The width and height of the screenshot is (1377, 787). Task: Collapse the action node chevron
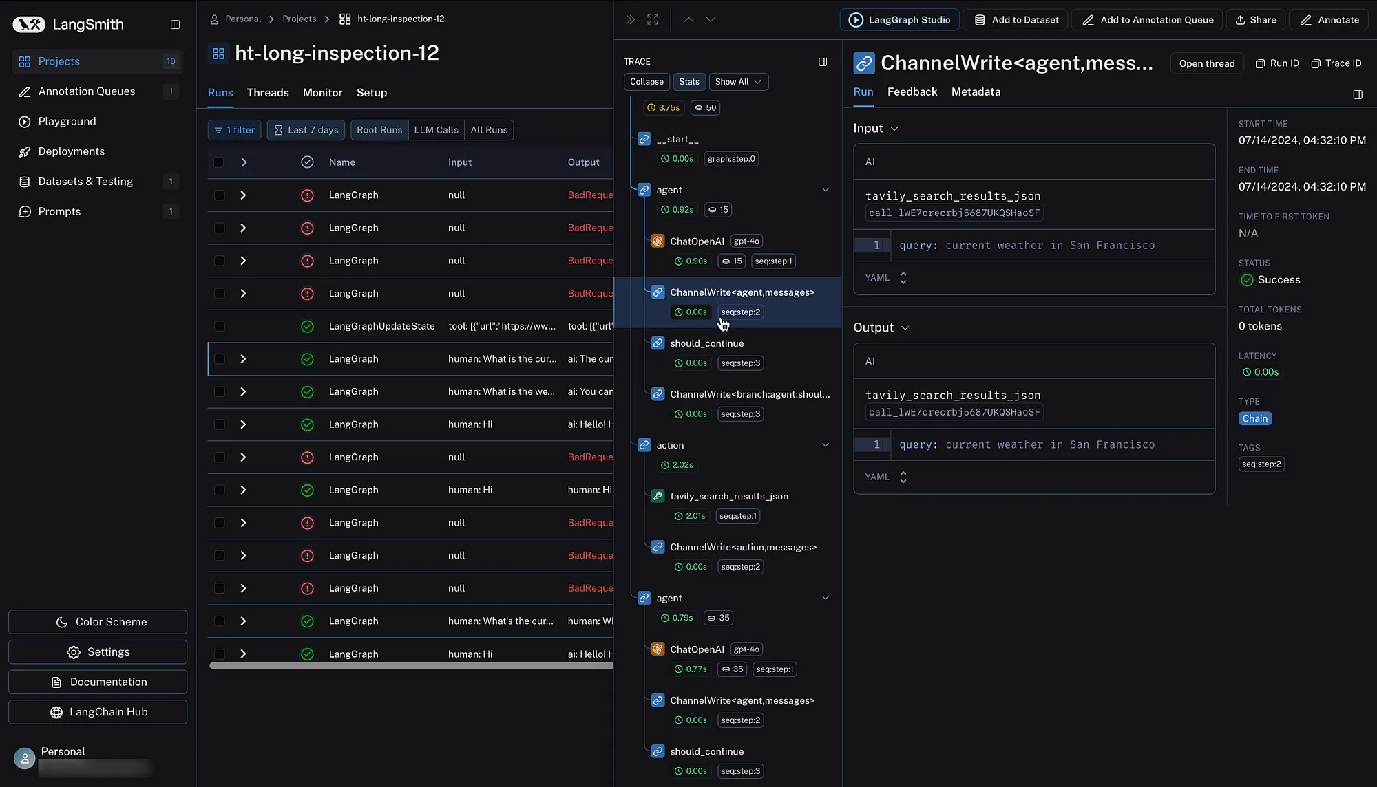click(826, 445)
